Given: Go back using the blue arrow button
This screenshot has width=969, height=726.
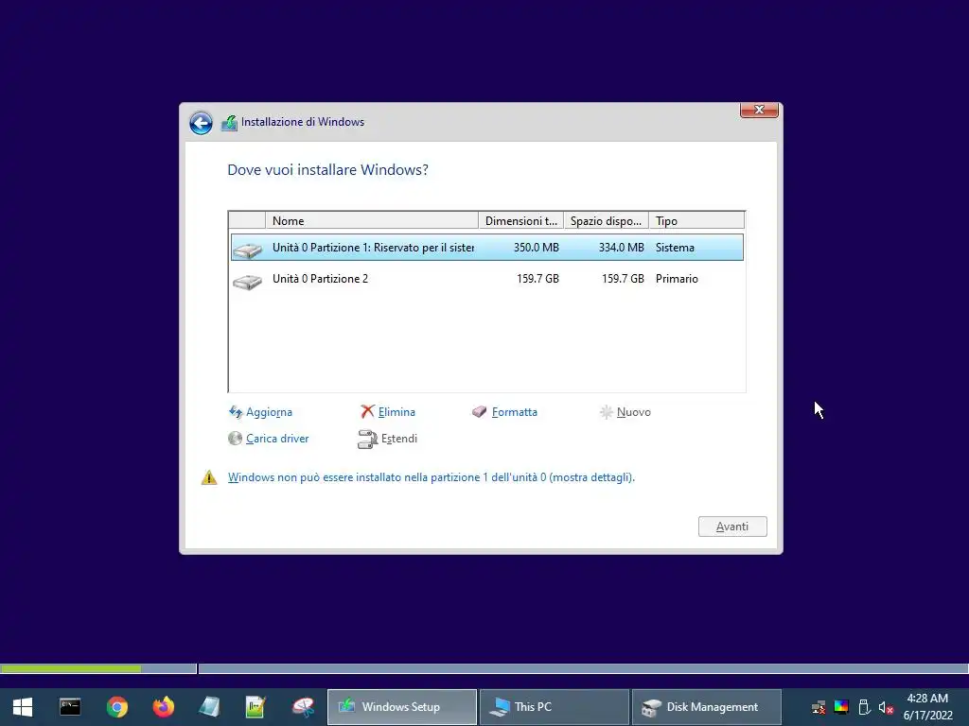Looking at the screenshot, I should (201, 123).
